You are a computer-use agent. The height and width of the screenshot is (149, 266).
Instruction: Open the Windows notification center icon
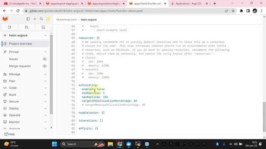coord(261,144)
